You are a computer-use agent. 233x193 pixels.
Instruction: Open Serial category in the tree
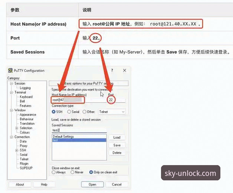click(x=24, y=155)
